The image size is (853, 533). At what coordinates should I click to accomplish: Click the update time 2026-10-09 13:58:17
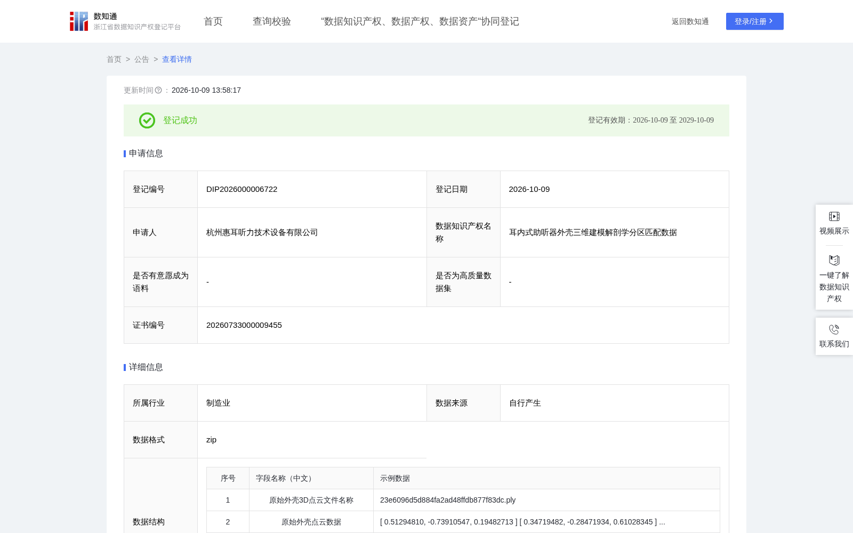point(206,91)
